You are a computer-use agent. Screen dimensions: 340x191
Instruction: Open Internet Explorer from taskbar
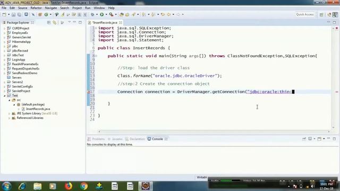click(22, 186)
